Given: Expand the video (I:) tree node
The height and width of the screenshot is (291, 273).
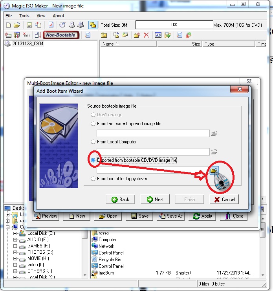Looking at the screenshot, I should click(x=15, y=265).
